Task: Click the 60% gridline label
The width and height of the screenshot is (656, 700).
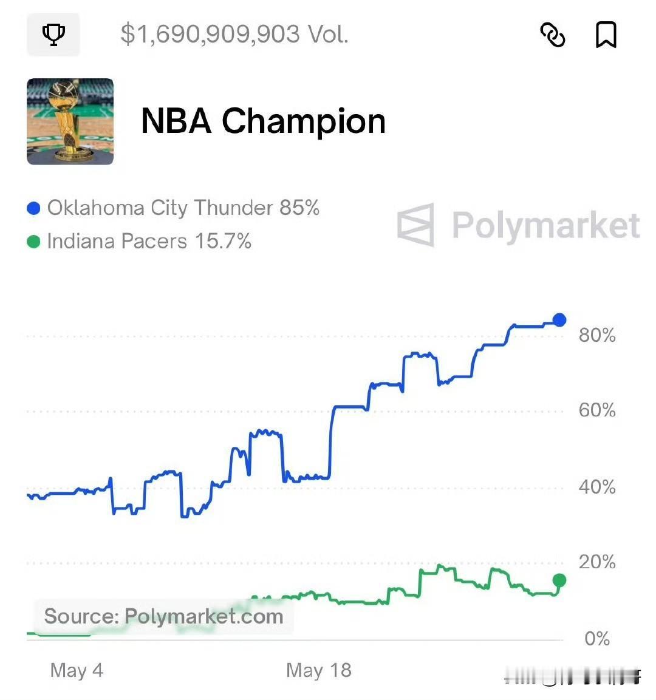Action: coord(597,410)
